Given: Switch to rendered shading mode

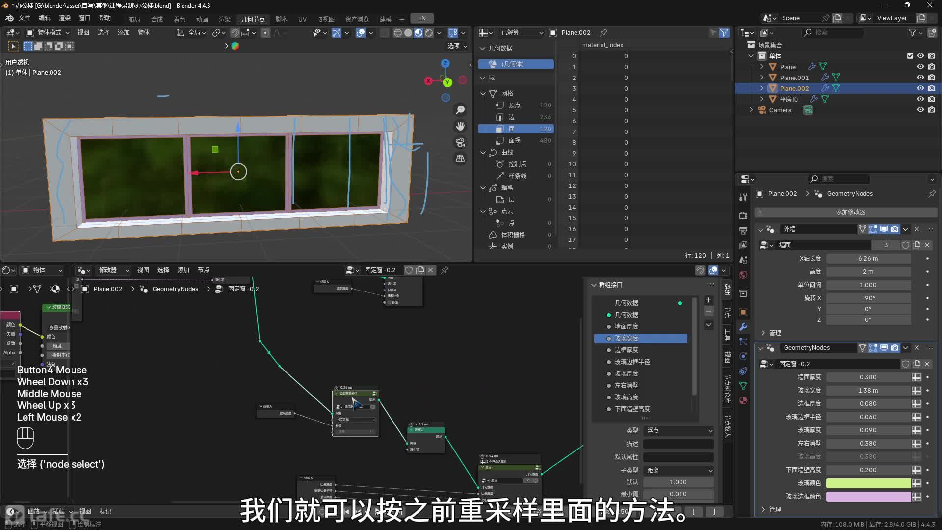Looking at the screenshot, I should coord(429,33).
